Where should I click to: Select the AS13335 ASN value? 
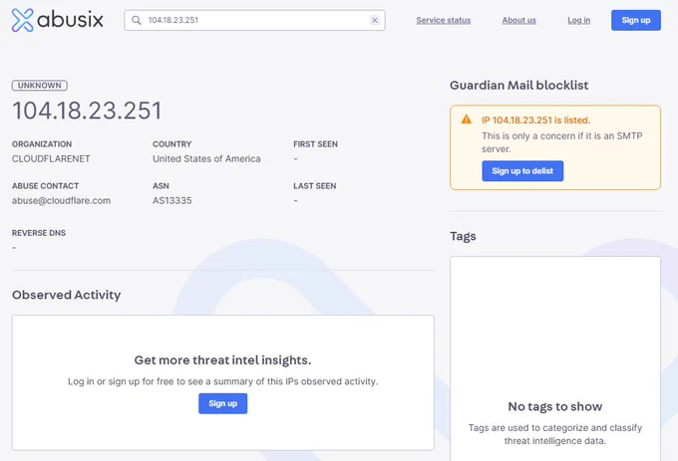tap(172, 201)
